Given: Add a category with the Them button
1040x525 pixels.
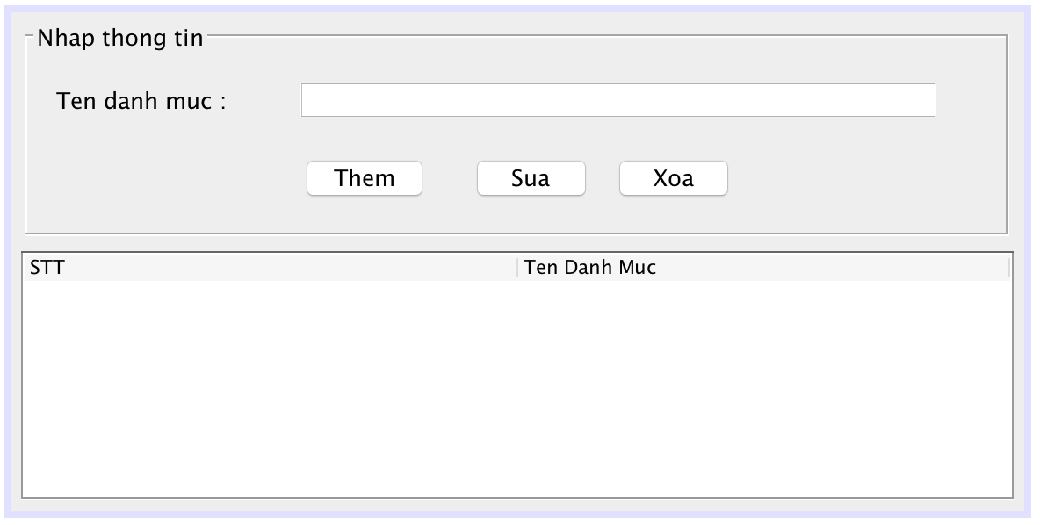Looking at the screenshot, I should click(364, 179).
